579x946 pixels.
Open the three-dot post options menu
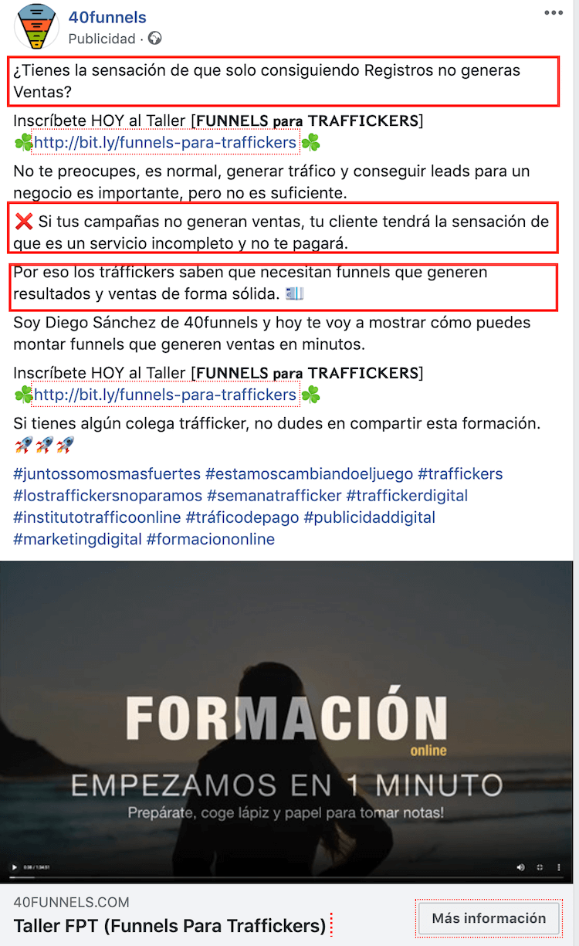point(554,13)
